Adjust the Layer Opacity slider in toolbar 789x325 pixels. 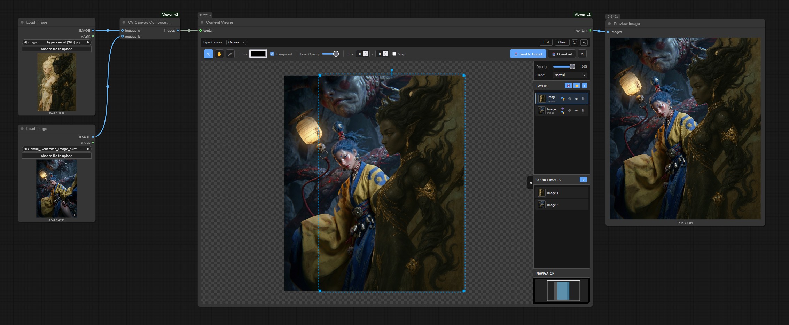(x=330, y=54)
